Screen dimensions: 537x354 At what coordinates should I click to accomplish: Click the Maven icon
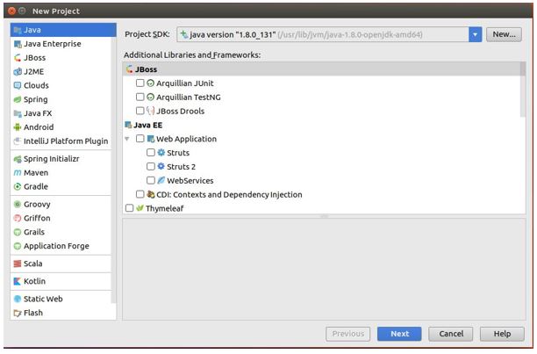click(x=18, y=173)
